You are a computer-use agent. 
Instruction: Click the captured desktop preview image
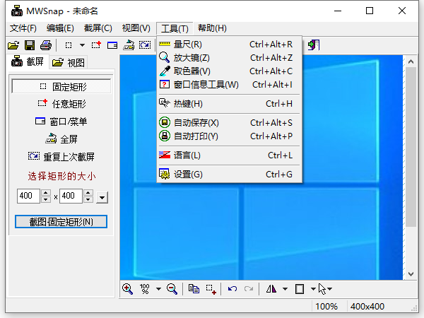point(261,167)
